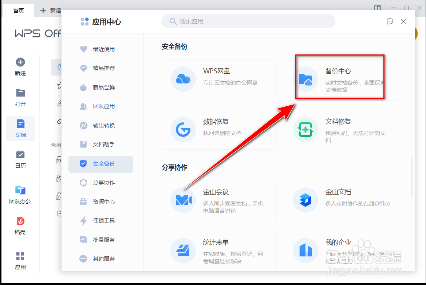Image resolution: width=426 pixels, height=285 pixels.
Task: Open the WPS网盘 cloud drive app
Action: (218, 79)
